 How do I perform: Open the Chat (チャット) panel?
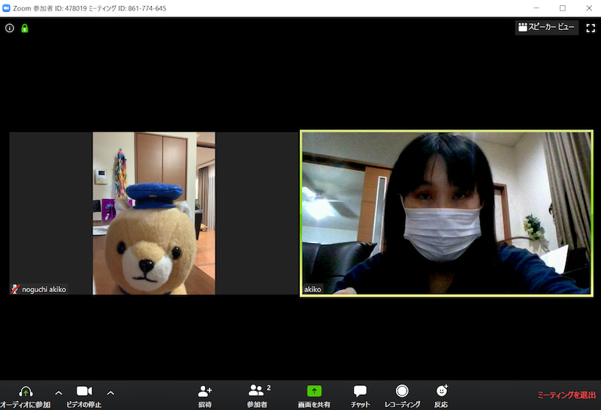click(x=360, y=396)
